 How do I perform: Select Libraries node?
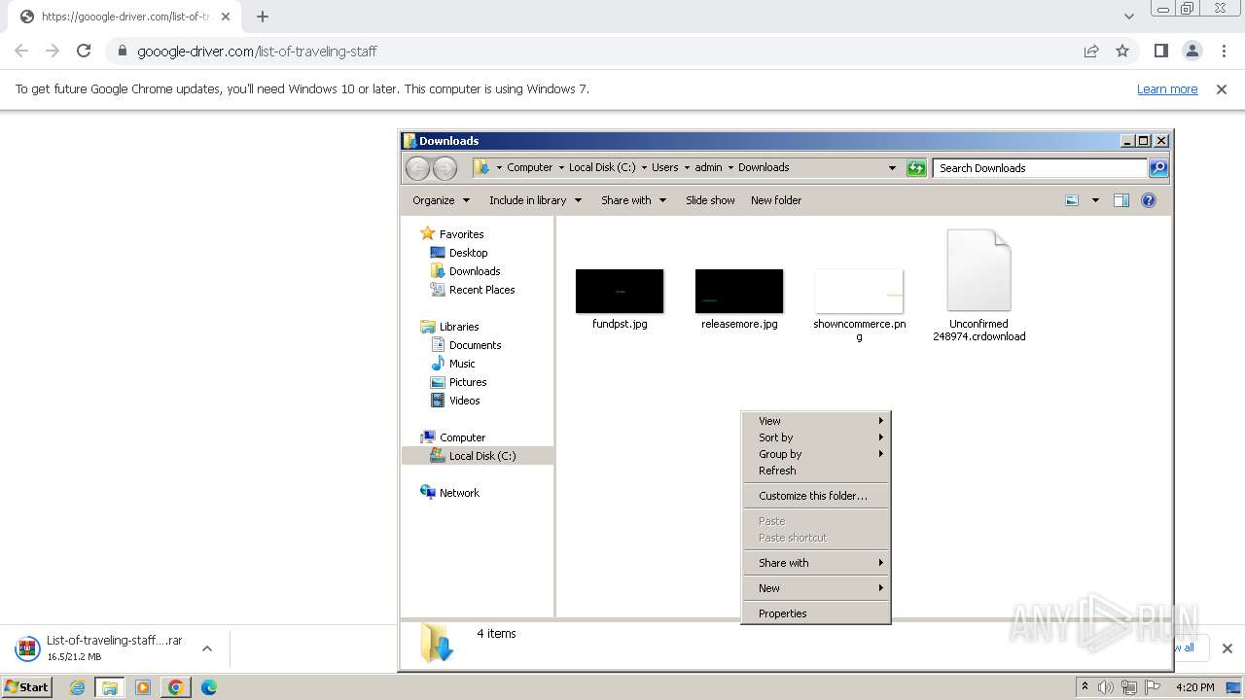pos(458,327)
